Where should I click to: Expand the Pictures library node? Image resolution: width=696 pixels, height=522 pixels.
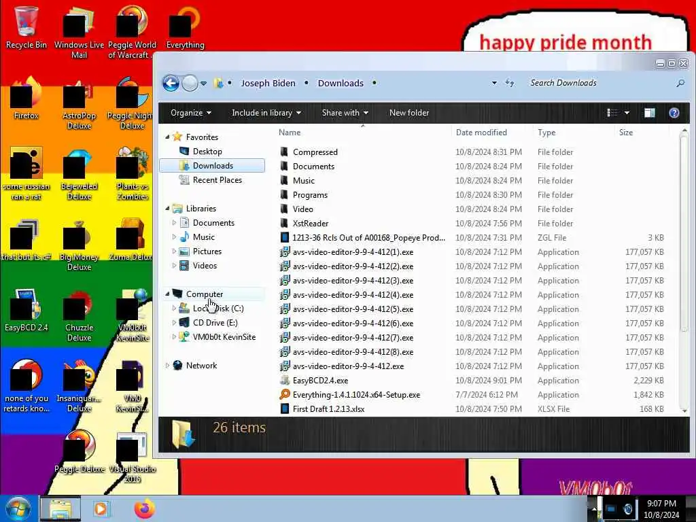coord(174,251)
